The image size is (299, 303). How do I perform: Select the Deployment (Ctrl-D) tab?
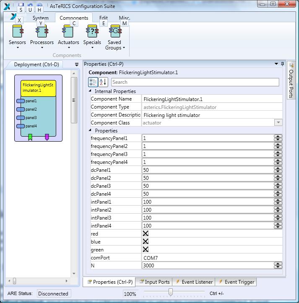[36, 65]
